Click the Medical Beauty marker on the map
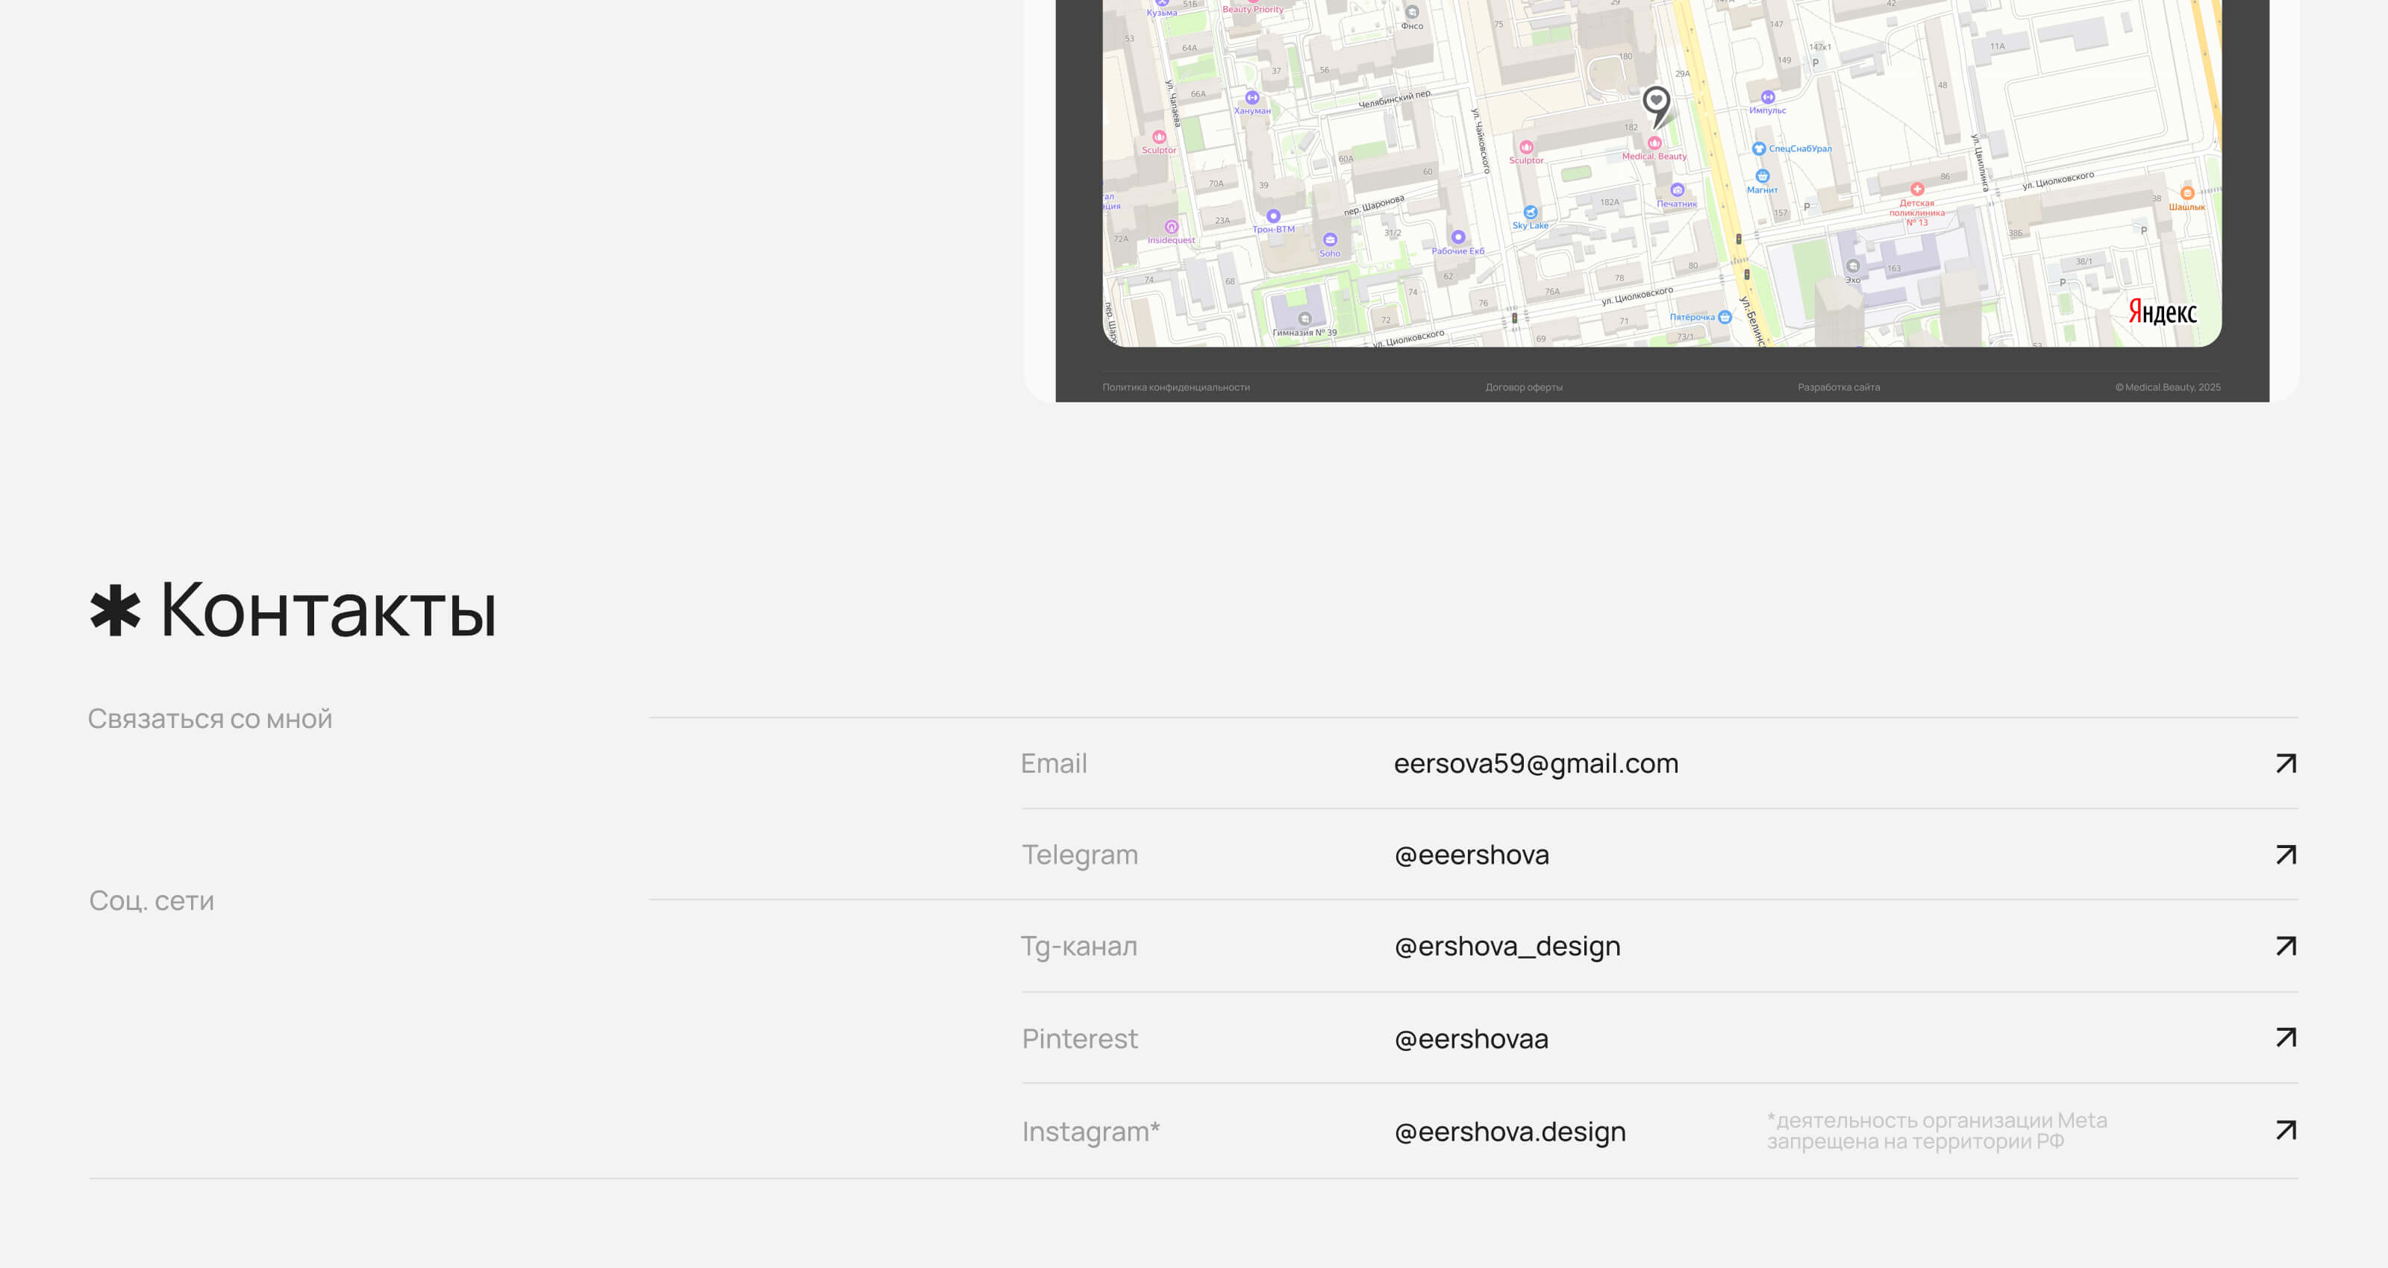 pos(1654,148)
